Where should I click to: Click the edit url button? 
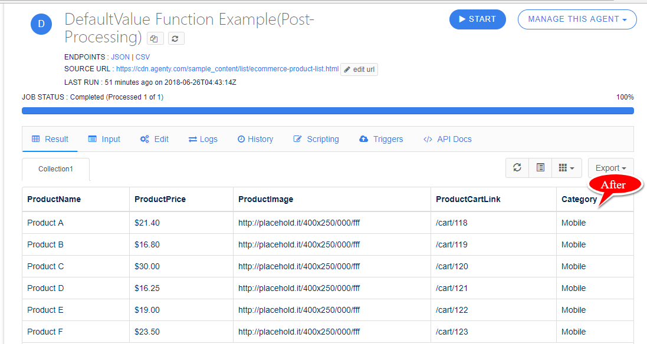click(x=359, y=70)
